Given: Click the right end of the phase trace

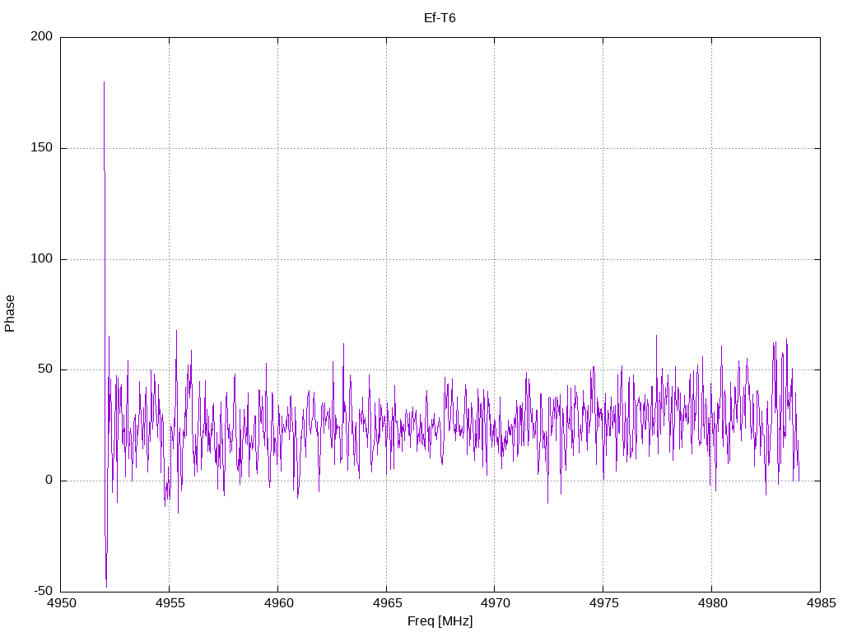Looking at the screenshot, I should click(x=799, y=481).
